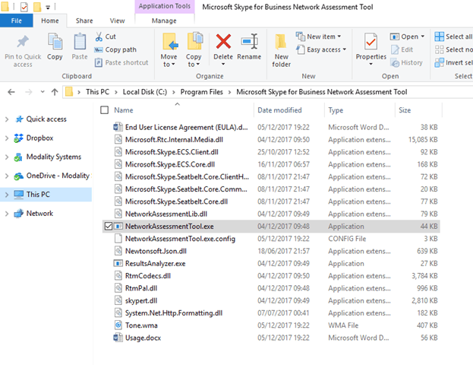Click the Cut scissors icon
The width and height of the screenshot is (473, 365).
[x=99, y=36]
